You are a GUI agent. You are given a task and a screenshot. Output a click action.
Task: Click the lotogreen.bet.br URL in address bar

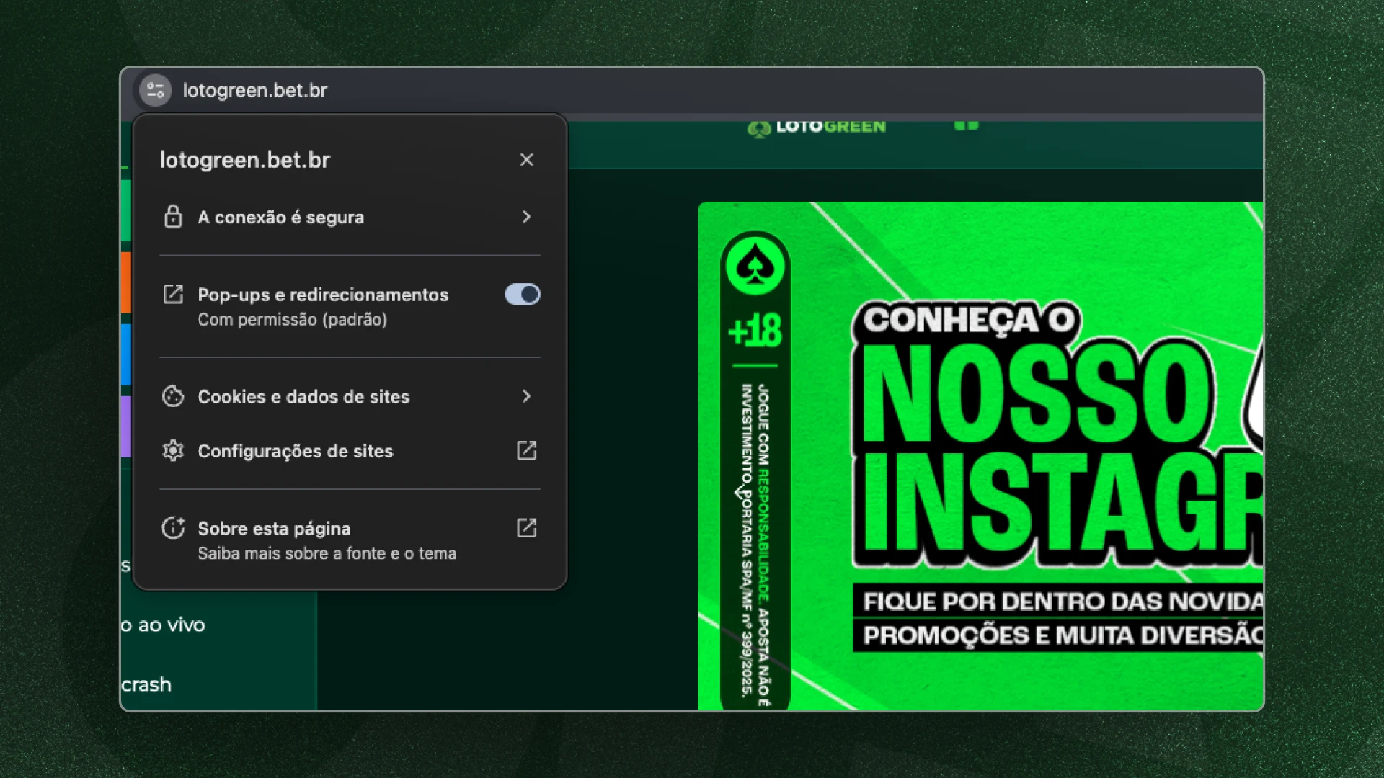click(x=255, y=90)
